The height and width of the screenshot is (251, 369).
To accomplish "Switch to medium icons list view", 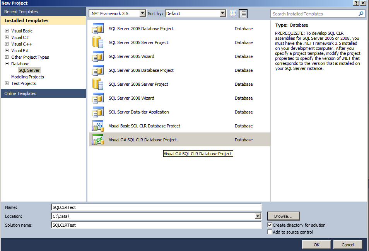I will coord(243,14).
